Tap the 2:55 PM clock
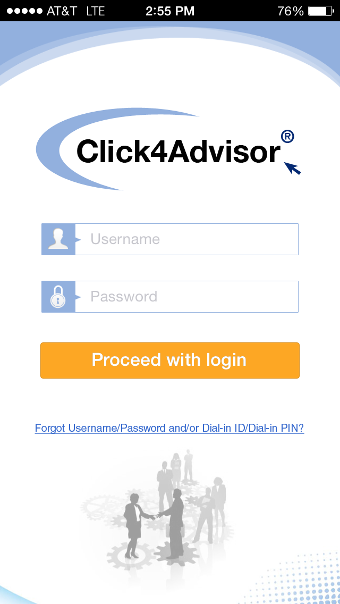The image size is (340, 604). coord(170,11)
